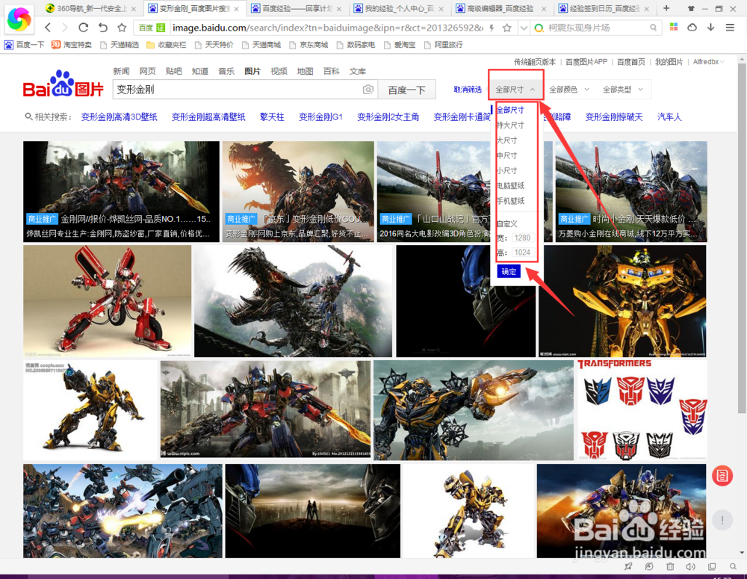Switch to the 百度经验——回享计划 tab
This screenshot has height=579, width=747.
coord(297,8)
